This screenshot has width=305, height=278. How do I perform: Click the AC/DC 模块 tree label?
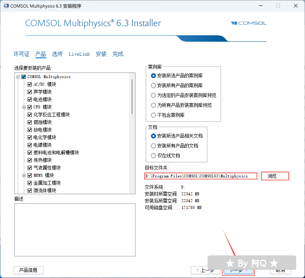click(45, 84)
